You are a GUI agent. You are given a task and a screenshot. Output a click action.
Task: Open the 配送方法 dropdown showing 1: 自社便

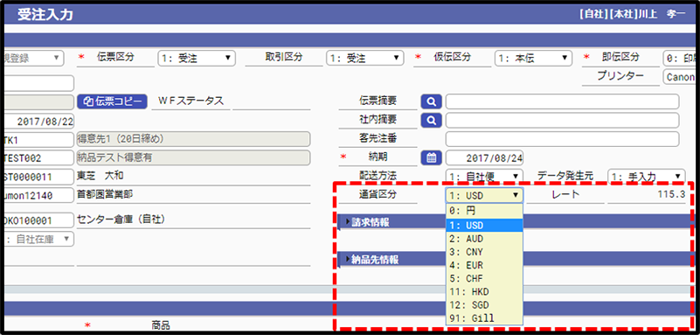coord(484,177)
